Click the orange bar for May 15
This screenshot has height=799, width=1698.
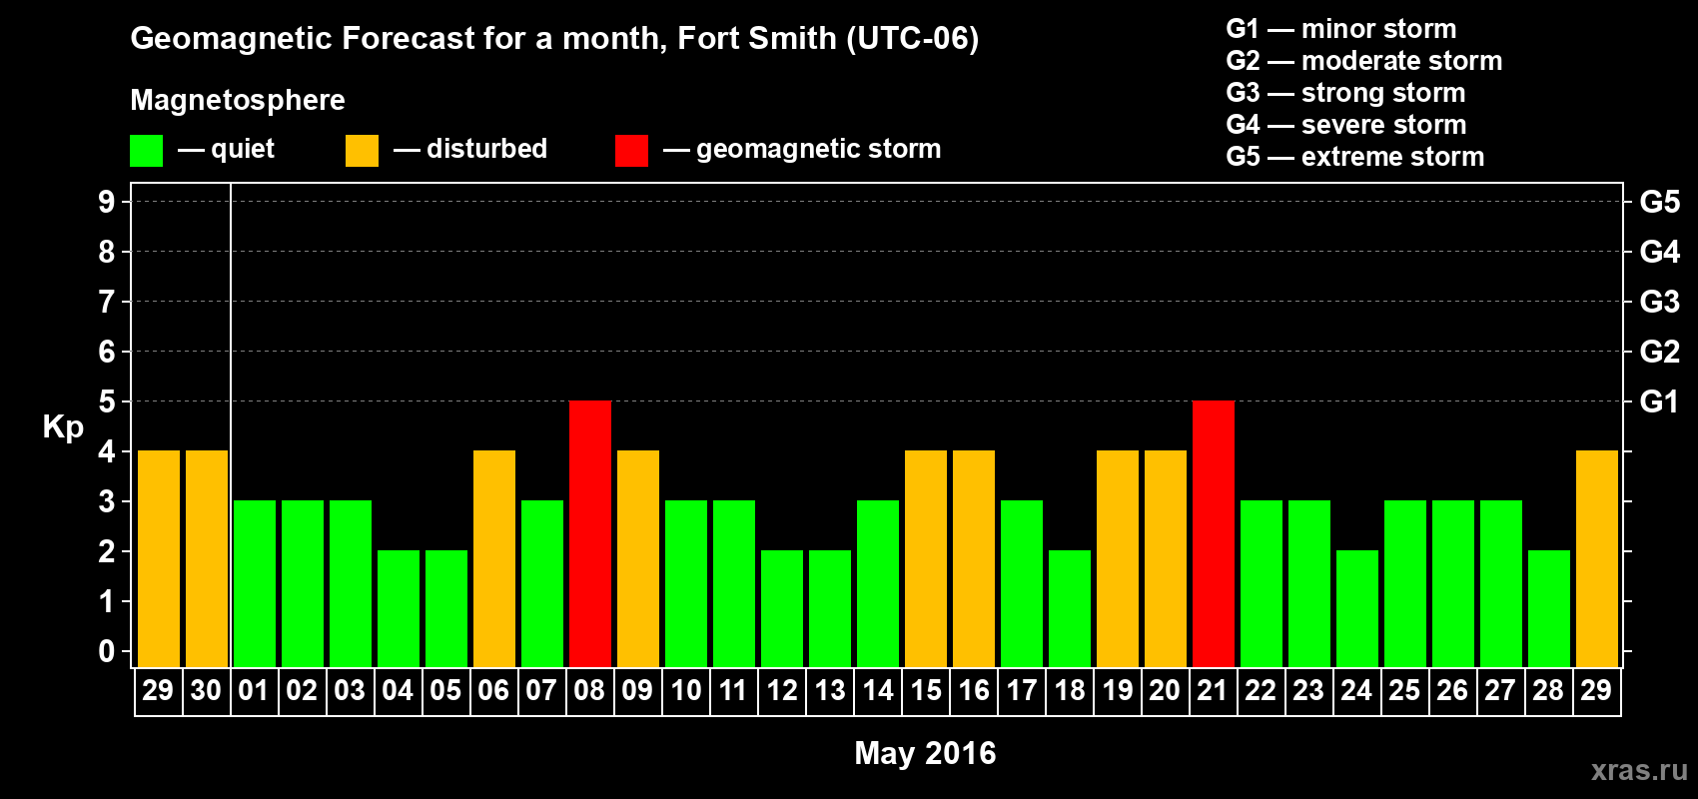pyautogui.click(x=926, y=559)
